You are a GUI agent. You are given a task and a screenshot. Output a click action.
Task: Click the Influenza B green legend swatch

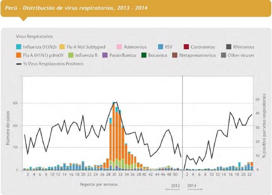(71, 55)
